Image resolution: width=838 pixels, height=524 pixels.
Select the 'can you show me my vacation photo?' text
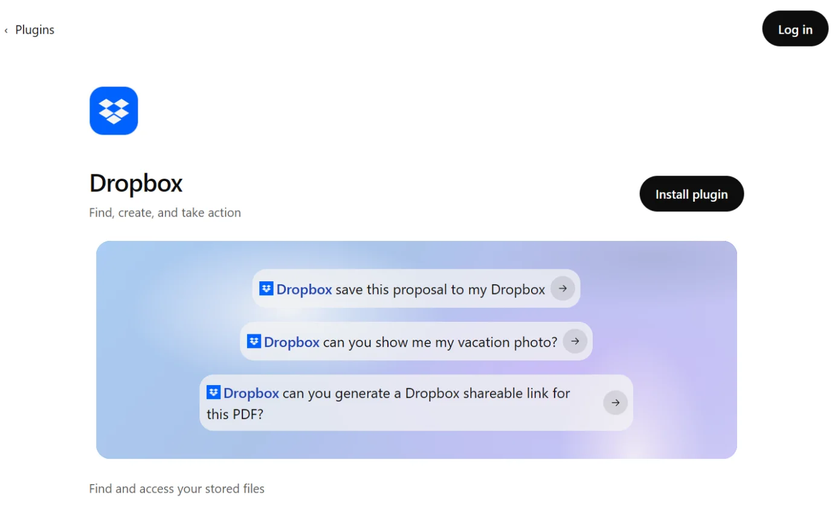(x=440, y=342)
